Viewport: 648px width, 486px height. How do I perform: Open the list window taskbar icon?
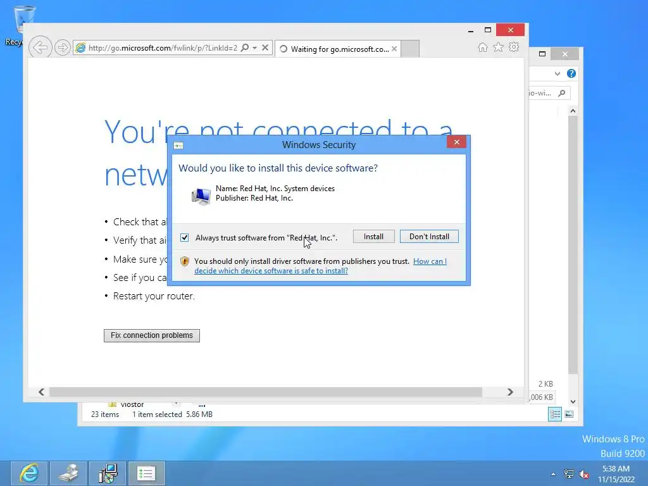(x=147, y=473)
